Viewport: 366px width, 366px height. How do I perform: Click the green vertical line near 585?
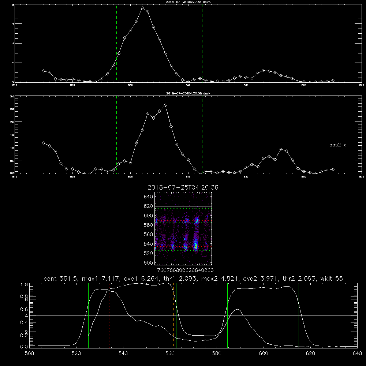point(228,315)
